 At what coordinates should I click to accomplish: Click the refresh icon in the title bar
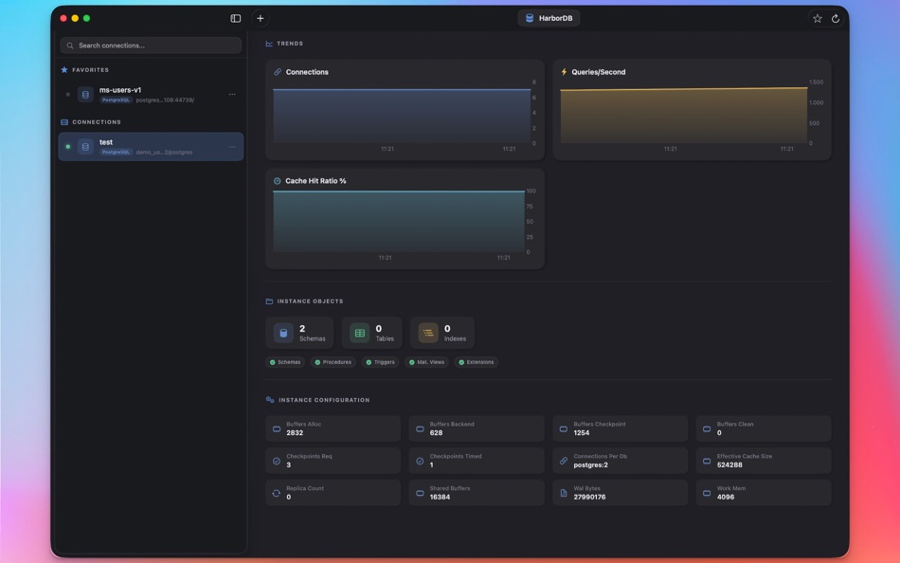tap(835, 17)
